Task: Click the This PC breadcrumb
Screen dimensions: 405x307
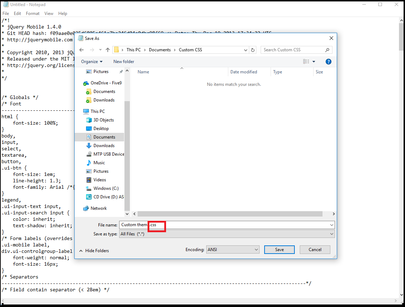Action: point(134,50)
